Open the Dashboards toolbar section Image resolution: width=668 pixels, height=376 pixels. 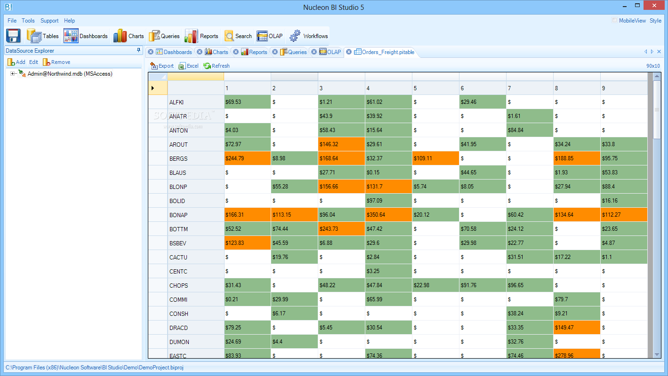86,36
